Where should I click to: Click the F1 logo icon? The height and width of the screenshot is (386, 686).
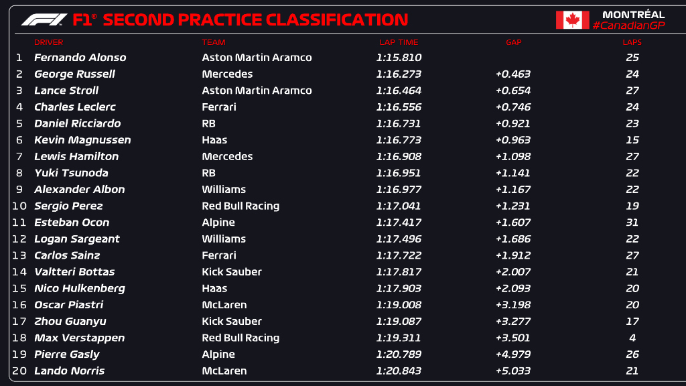(x=44, y=20)
